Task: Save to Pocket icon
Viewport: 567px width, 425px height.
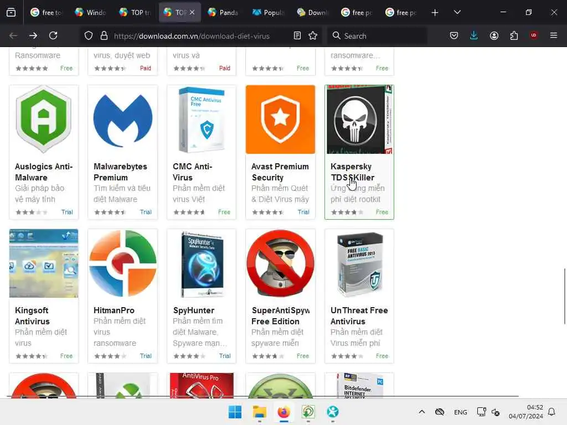Action: tap(454, 35)
